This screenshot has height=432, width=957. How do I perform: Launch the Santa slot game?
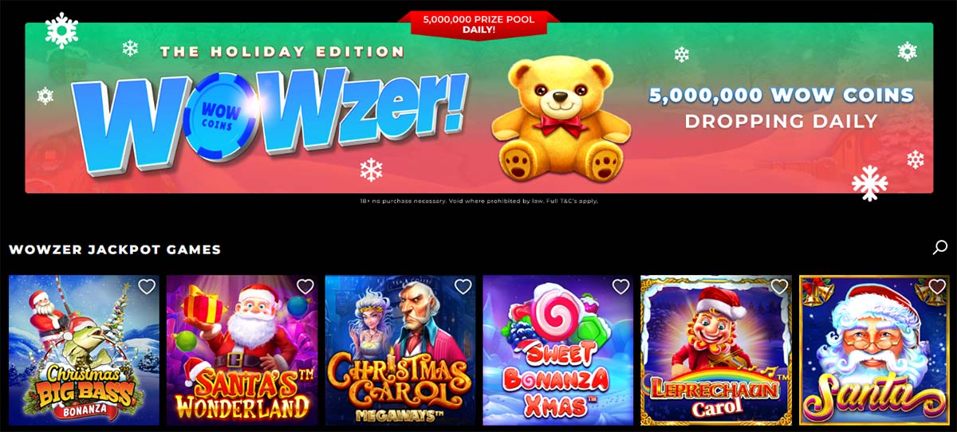click(874, 351)
